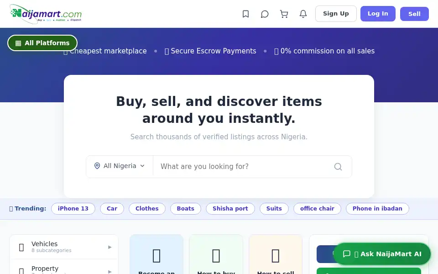Open the All Platforms button
This screenshot has width=438, height=274.
(x=42, y=43)
